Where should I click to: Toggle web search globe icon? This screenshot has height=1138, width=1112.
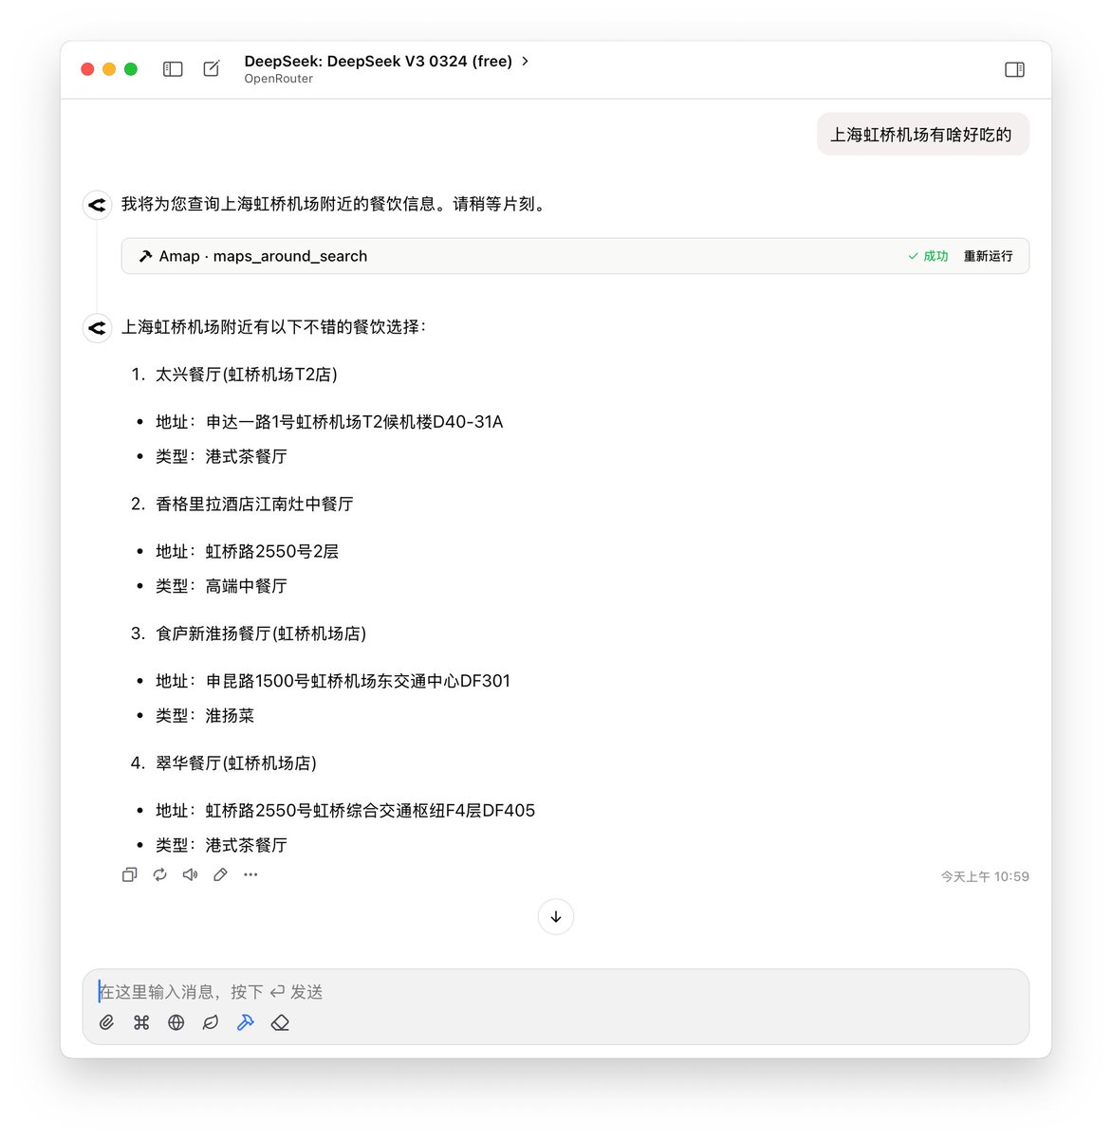(176, 1022)
